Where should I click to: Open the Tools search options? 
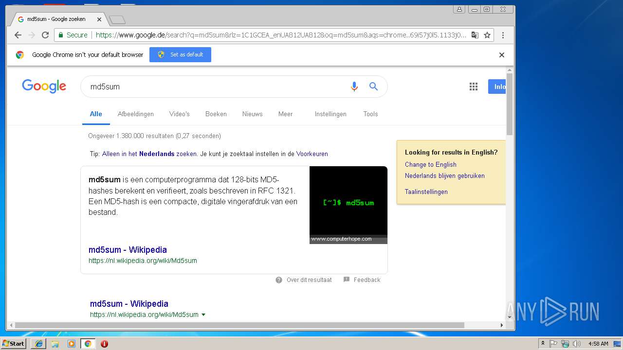pos(370,114)
